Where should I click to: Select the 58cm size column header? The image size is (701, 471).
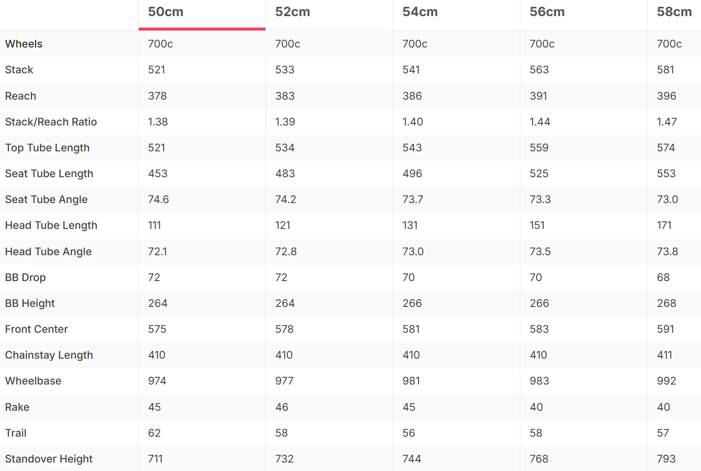pyautogui.click(x=674, y=12)
